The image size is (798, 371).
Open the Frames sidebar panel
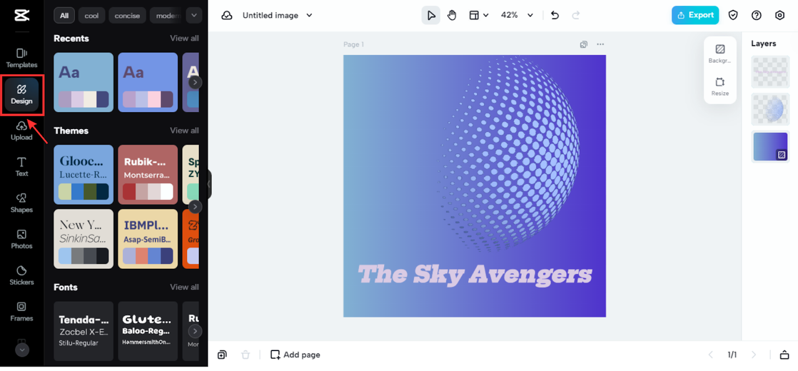(22, 312)
